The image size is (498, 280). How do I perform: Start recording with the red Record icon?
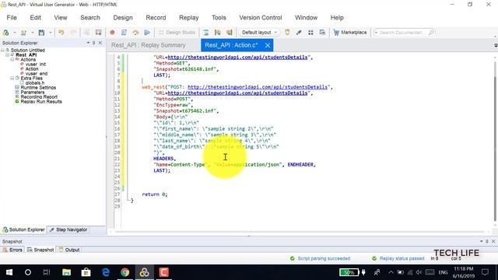coord(112,33)
